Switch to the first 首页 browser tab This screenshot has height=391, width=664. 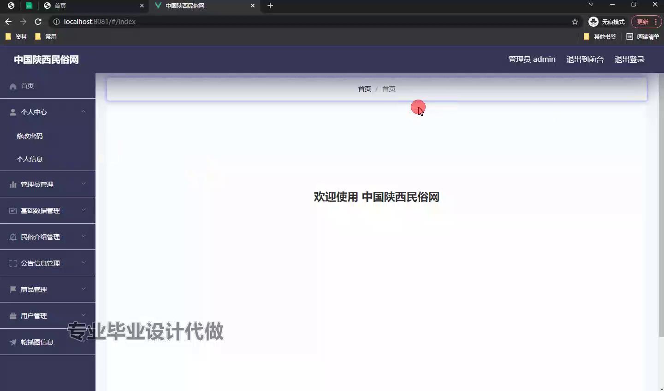click(92, 6)
